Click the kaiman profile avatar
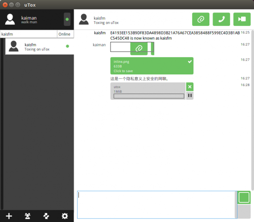This screenshot has width=254, height=222. coord(10,19)
